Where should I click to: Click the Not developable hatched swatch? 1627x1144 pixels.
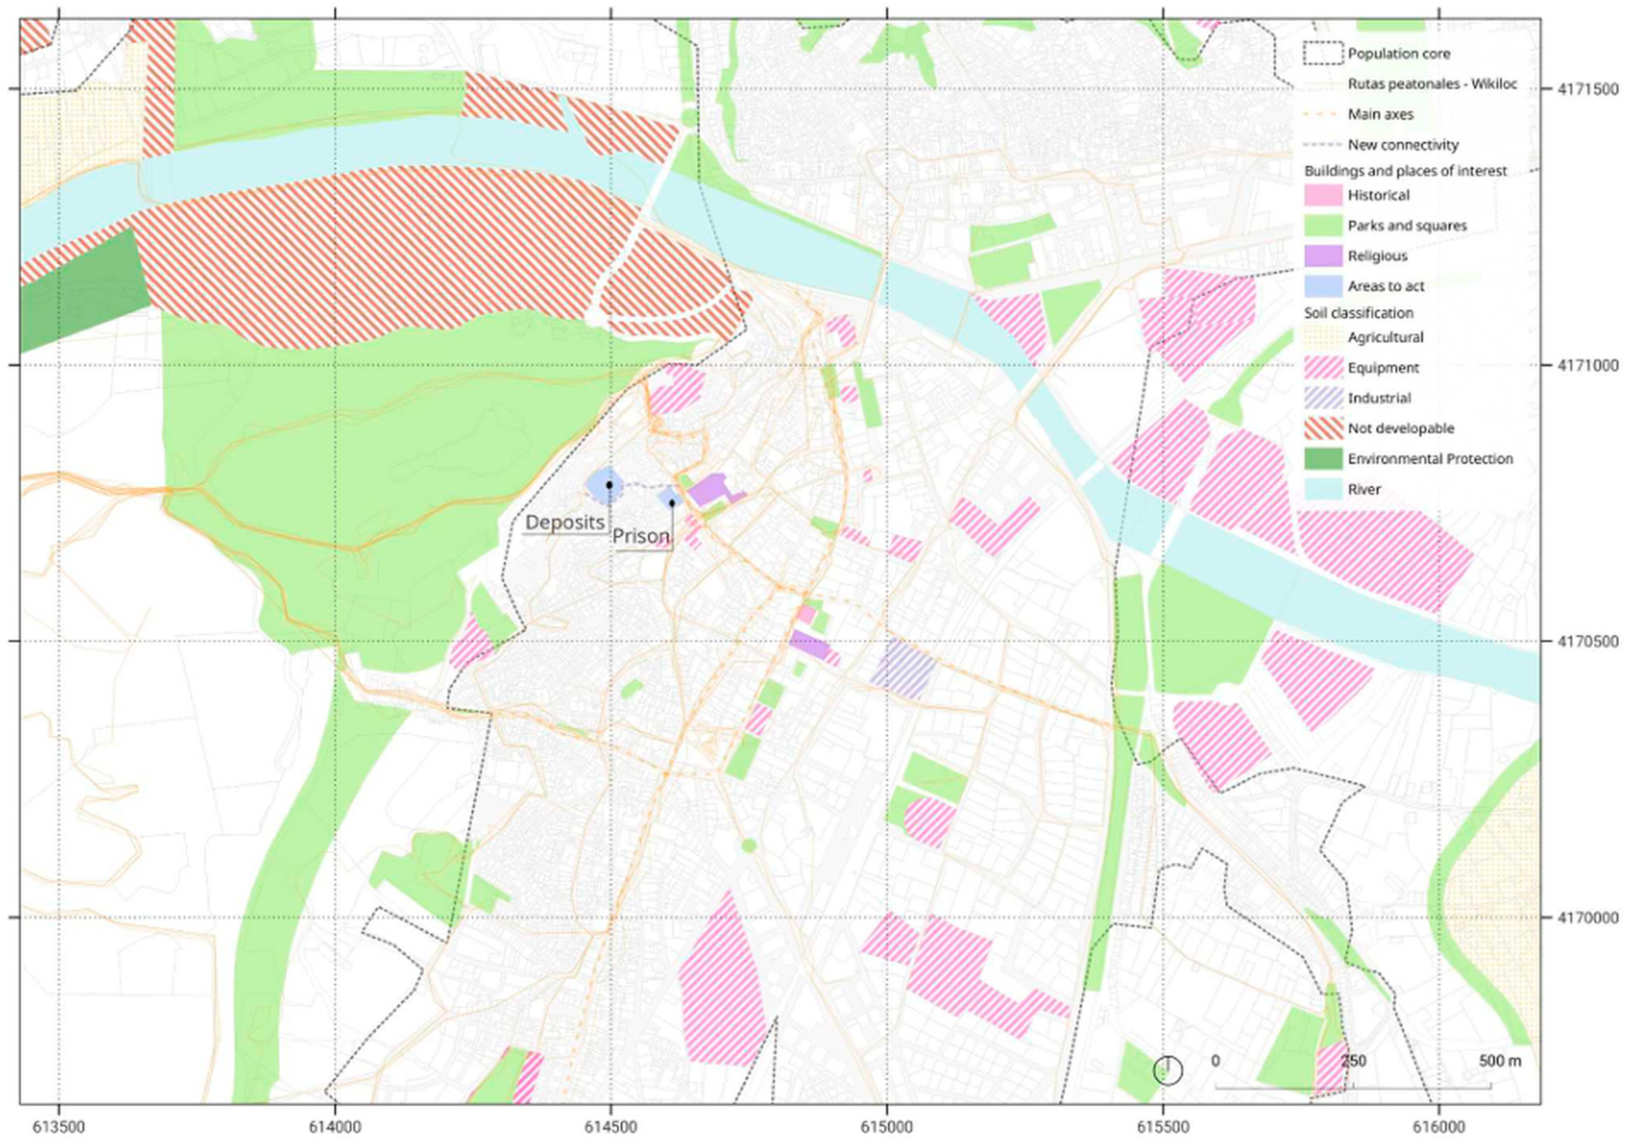point(1323,428)
